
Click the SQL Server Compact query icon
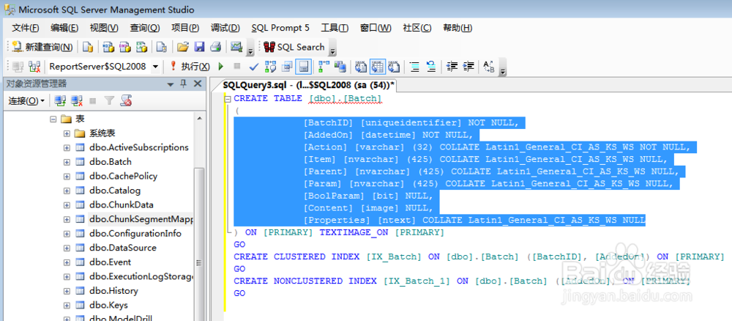click(x=162, y=47)
